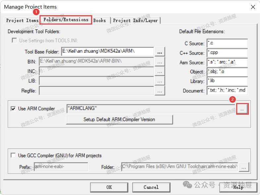Enable Use GCC Compiler (GNU) checkbox

(x=13, y=155)
